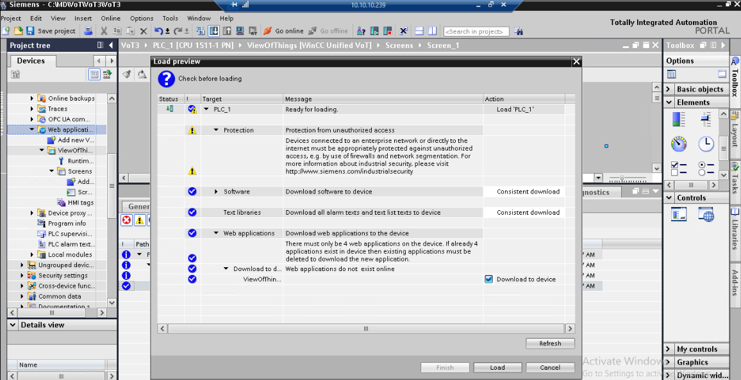Select the Bar element in Toolbox

(678, 119)
